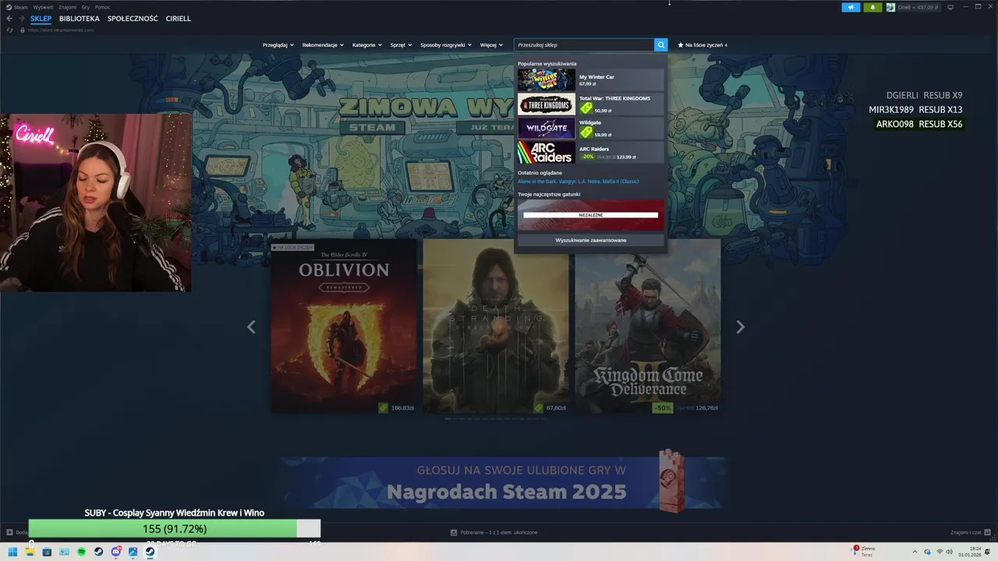The height and width of the screenshot is (561, 998).
Task: Go forward with the right arrow
Action: (22, 18)
